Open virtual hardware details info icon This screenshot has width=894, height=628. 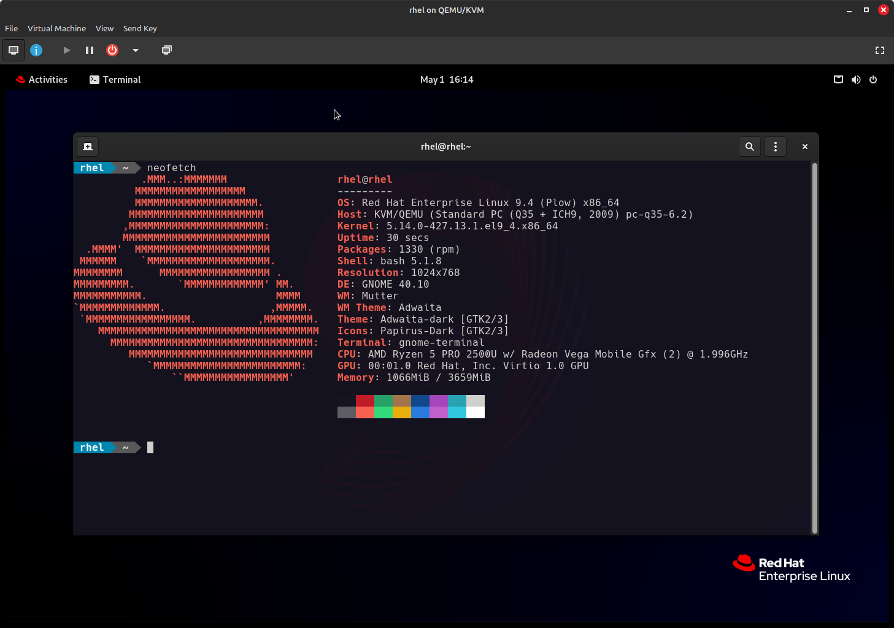coord(36,50)
